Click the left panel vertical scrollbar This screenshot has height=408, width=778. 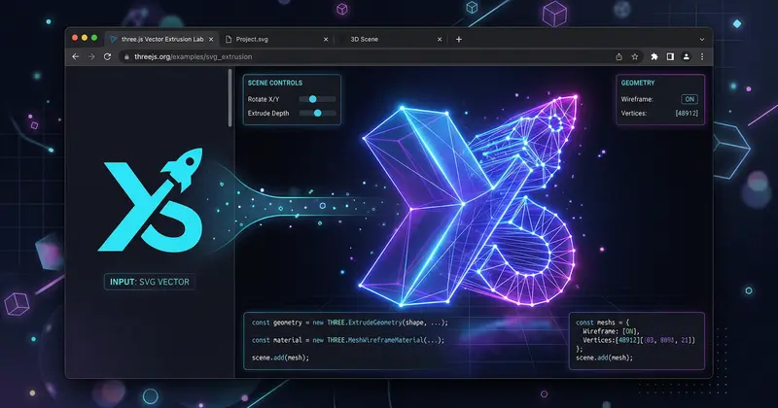click(230, 98)
